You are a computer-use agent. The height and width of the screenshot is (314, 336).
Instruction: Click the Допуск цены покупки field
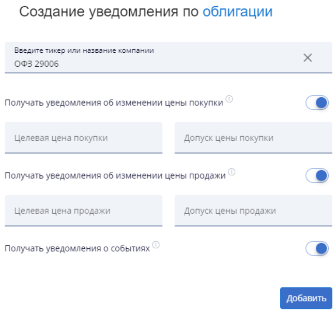coord(253,138)
